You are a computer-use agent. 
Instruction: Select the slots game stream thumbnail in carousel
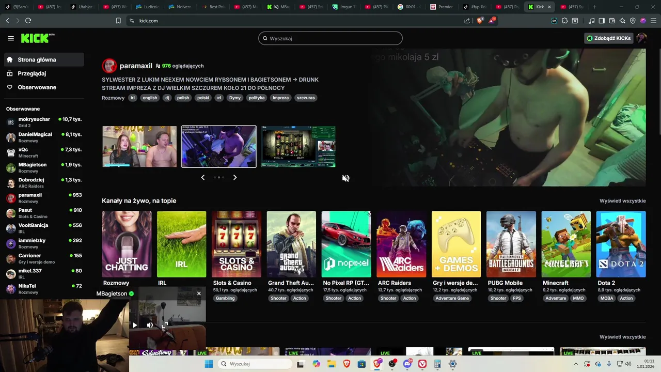[298, 146]
